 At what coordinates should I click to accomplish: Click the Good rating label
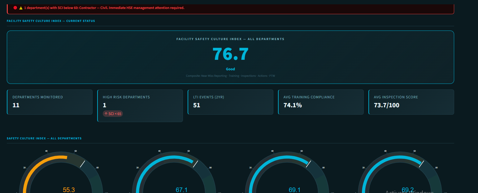(230, 69)
